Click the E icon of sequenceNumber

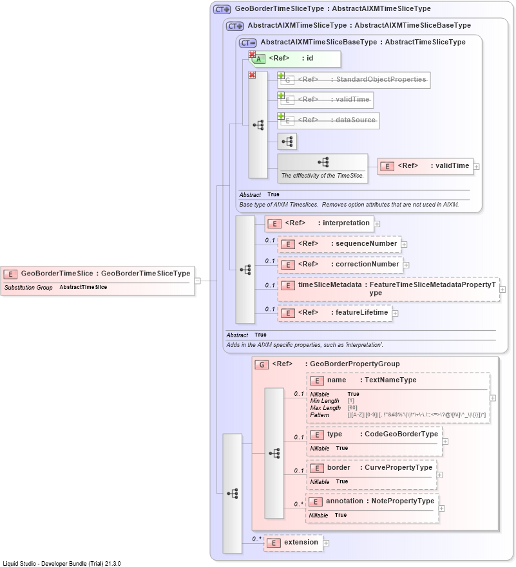click(x=288, y=245)
